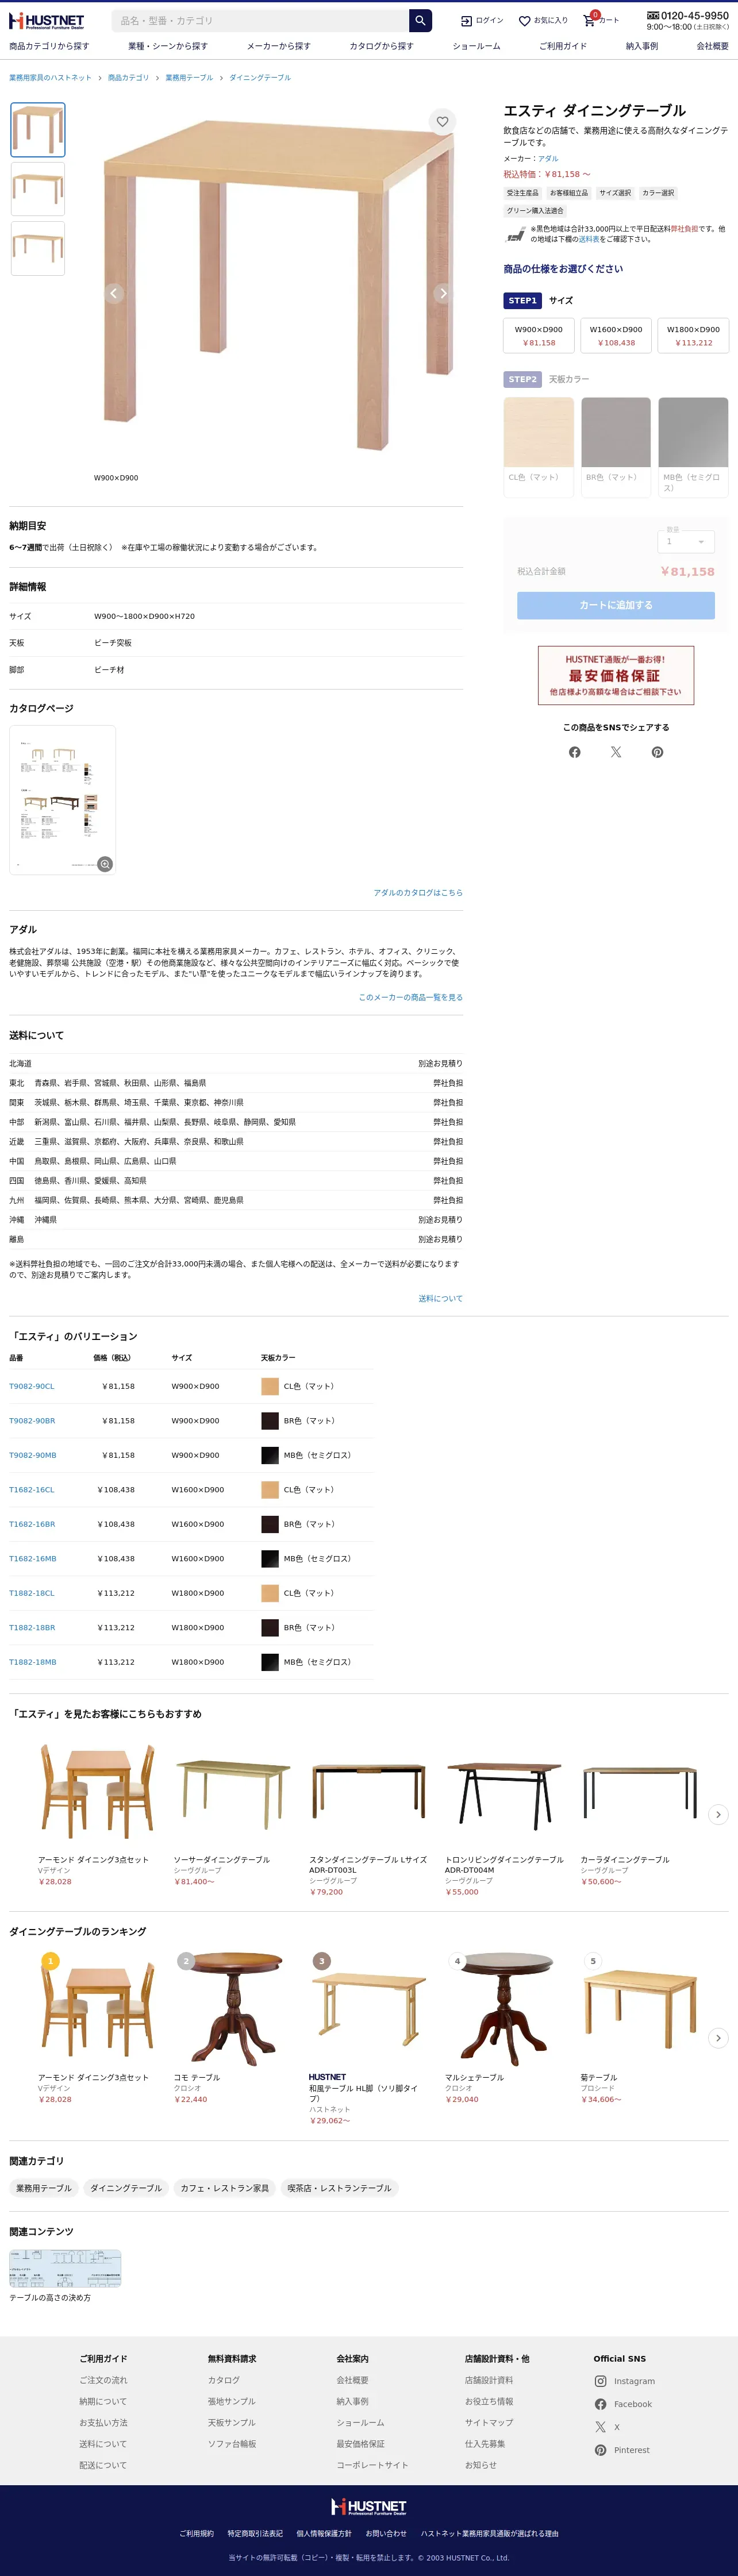Open このメーカーの商品一覧を見る link

pyautogui.click(x=411, y=997)
